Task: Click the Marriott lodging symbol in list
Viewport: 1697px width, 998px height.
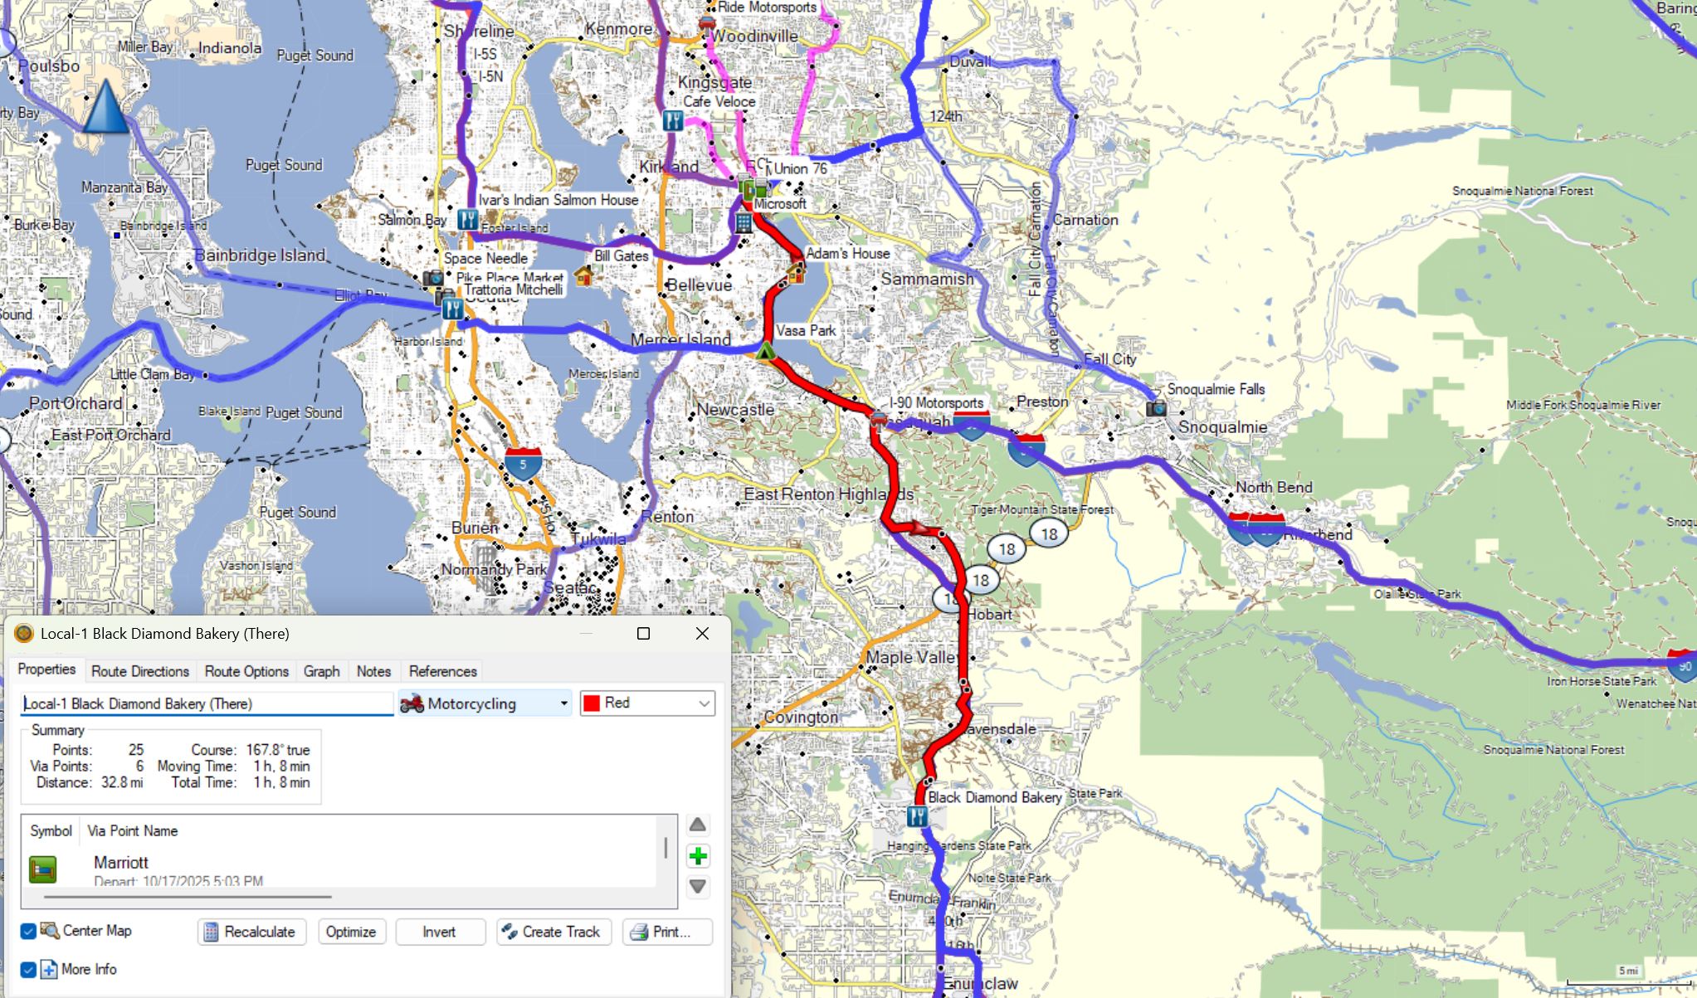Action: coord(43,869)
